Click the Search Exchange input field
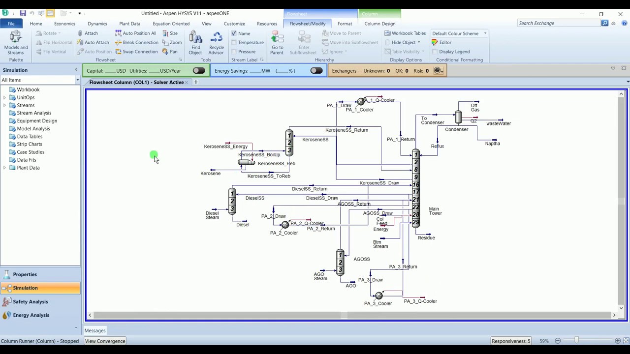The image size is (630, 354). pyautogui.click(x=559, y=23)
